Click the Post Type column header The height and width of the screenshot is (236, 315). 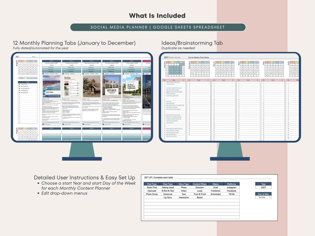[152, 184]
